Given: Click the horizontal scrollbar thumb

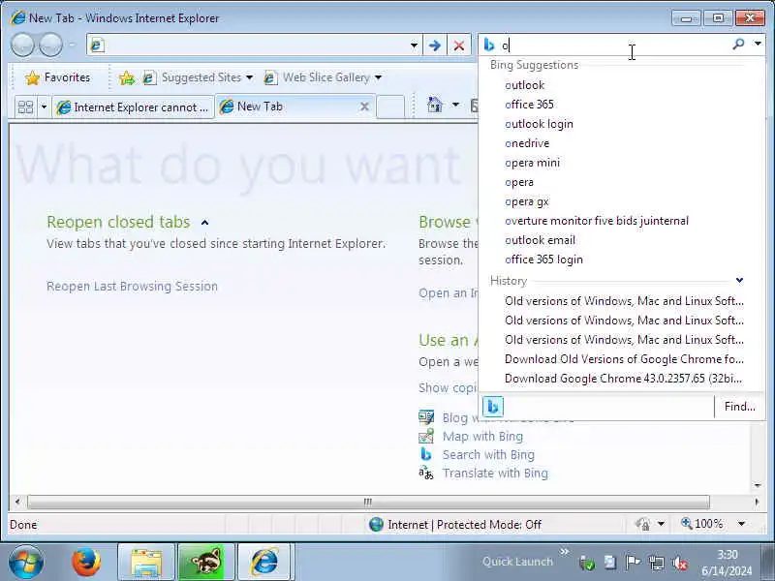Looking at the screenshot, I should coord(368,502).
